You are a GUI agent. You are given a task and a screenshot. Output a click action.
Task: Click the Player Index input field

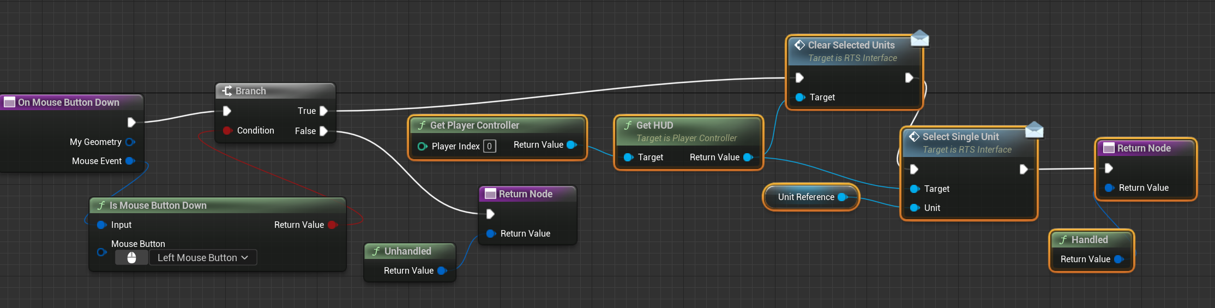[x=489, y=146]
